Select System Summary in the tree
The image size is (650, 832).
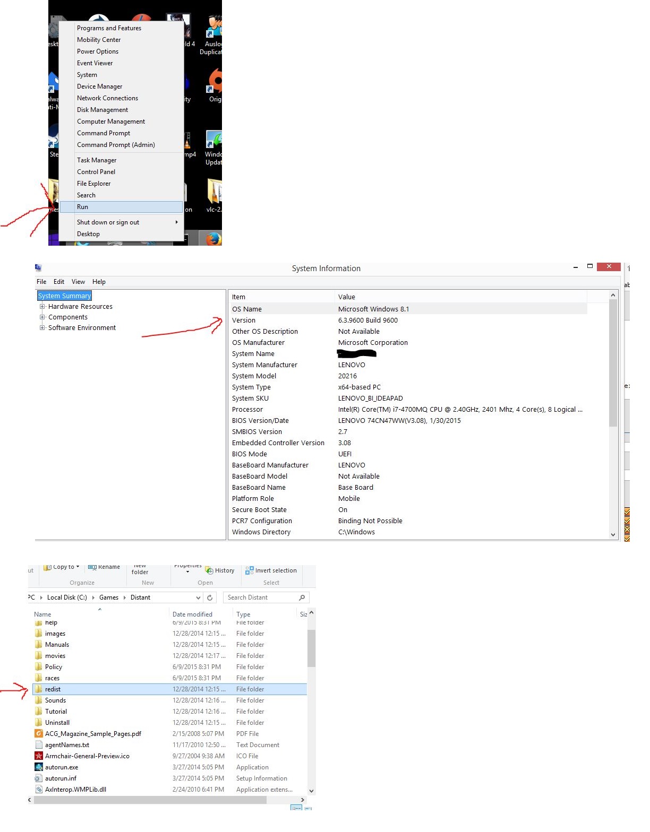click(x=64, y=296)
